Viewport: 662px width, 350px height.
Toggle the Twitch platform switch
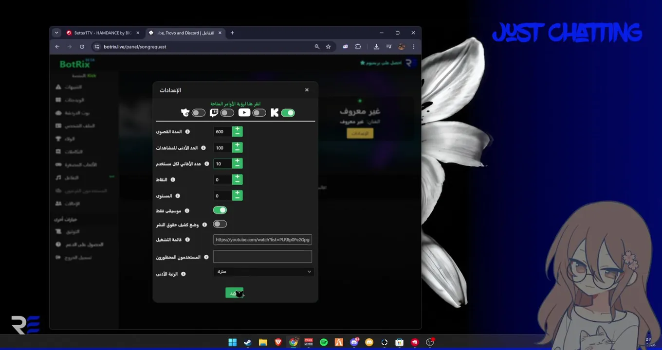tap(227, 113)
